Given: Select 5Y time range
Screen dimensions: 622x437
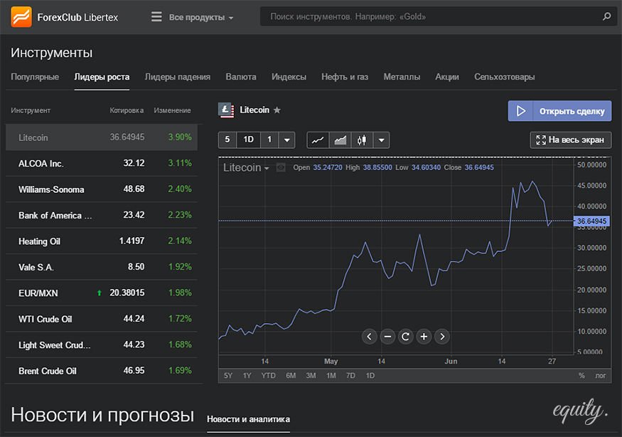Looking at the screenshot, I should tap(228, 375).
